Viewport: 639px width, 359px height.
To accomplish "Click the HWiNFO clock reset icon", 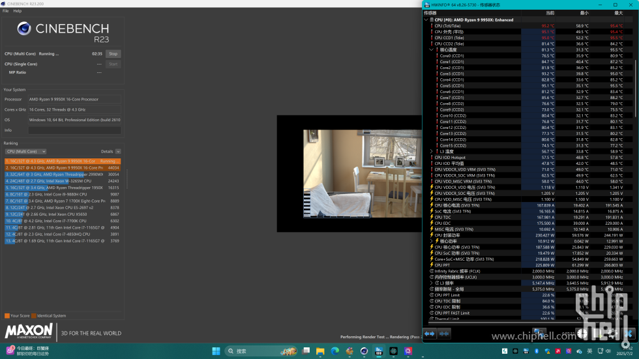I will pos(582,334).
